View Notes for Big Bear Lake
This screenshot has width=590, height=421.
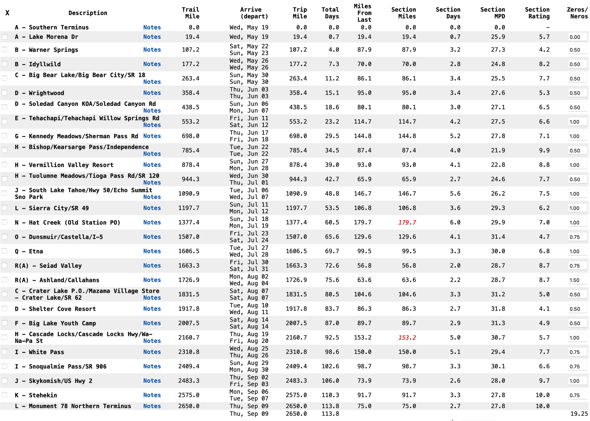pyautogui.click(x=152, y=82)
